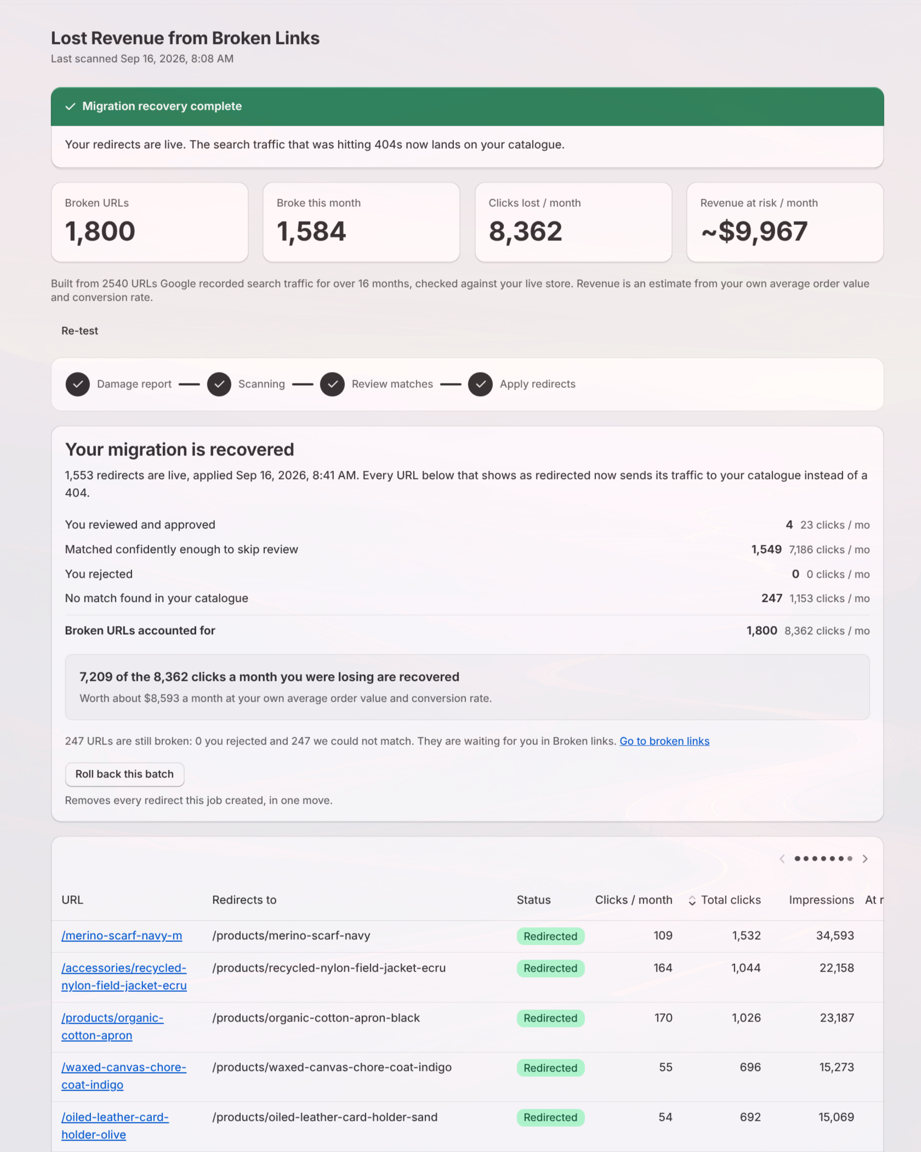Click /products/merino-scarf-navy redirect target
The width and height of the screenshot is (921, 1152).
click(x=291, y=936)
